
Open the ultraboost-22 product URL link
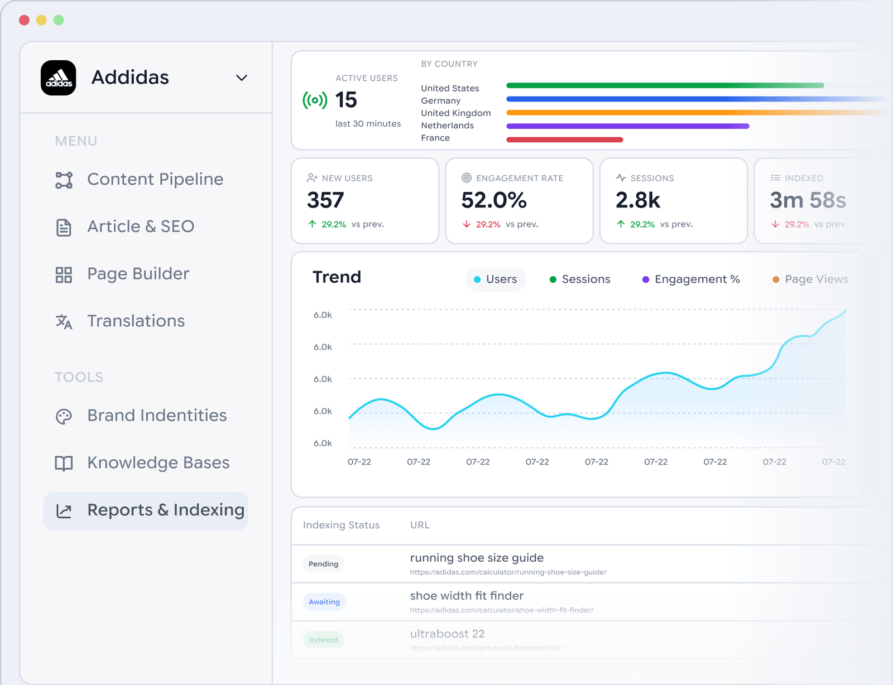click(486, 648)
